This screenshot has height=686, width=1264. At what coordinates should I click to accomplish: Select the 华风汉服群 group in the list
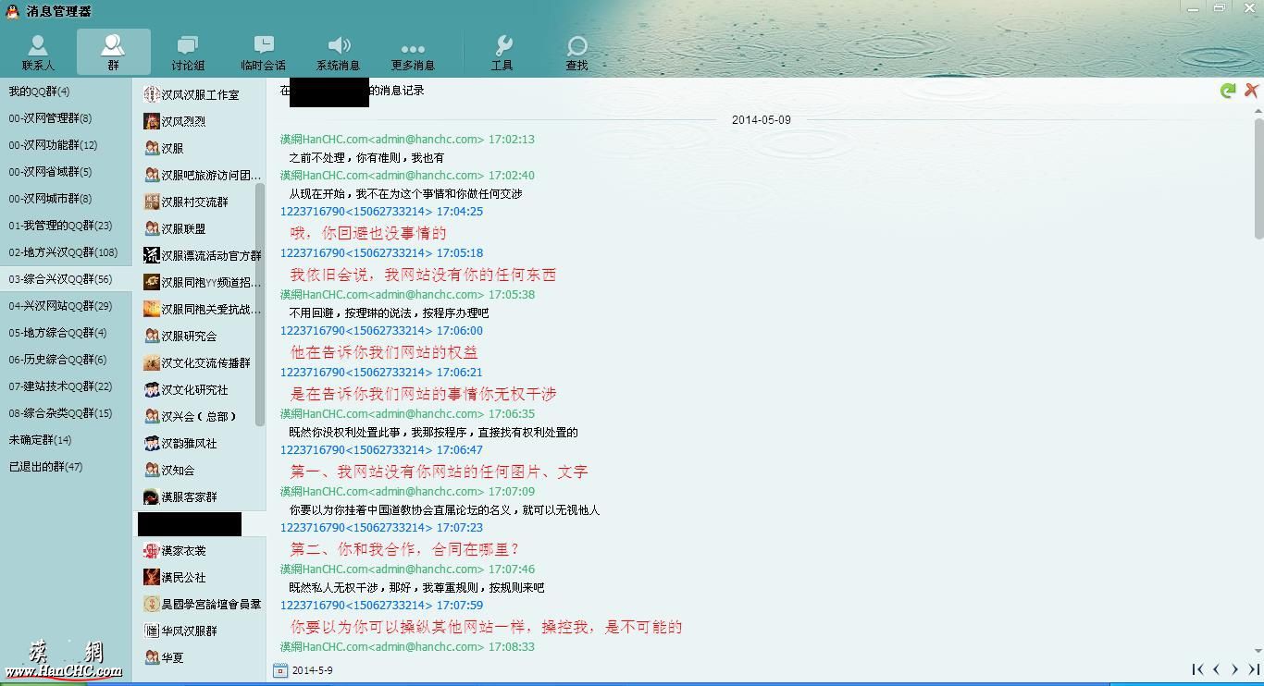[x=189, y=631]
